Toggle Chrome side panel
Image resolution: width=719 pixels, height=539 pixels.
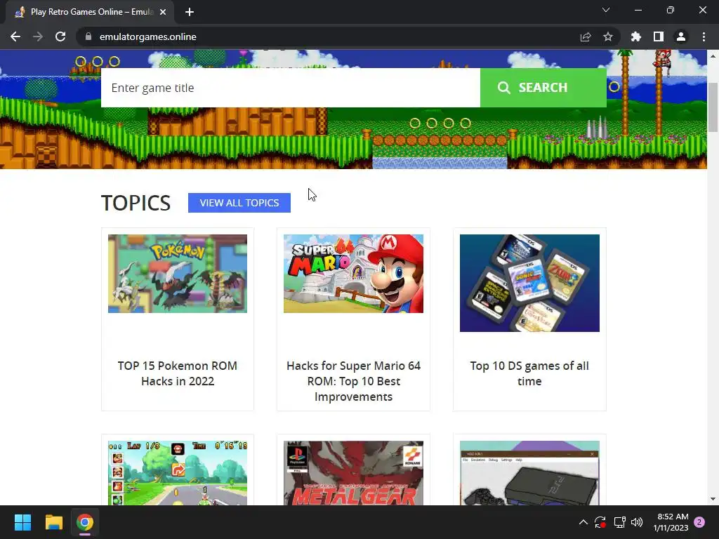659,36
